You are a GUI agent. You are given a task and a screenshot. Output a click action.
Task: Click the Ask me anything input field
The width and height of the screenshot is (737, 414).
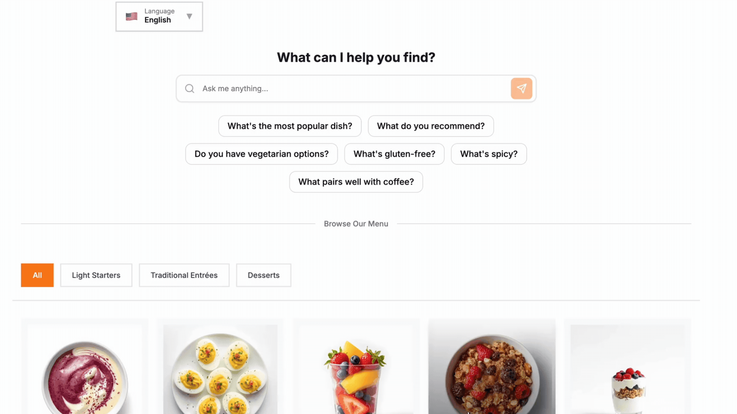[345, 89]
